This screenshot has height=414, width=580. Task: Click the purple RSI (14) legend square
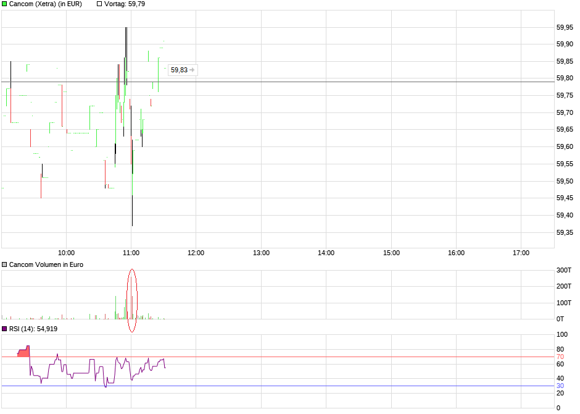(x=4, y=329)
